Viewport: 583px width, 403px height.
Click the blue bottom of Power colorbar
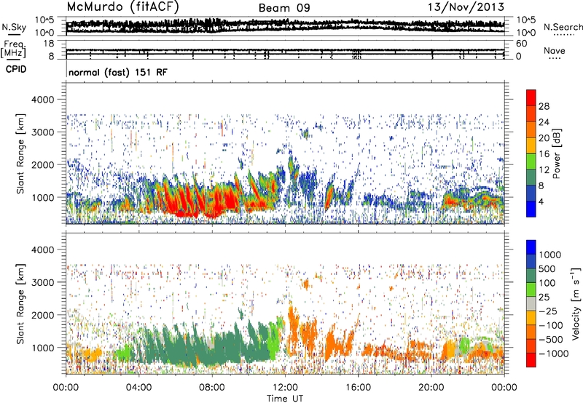click(531, 211)
